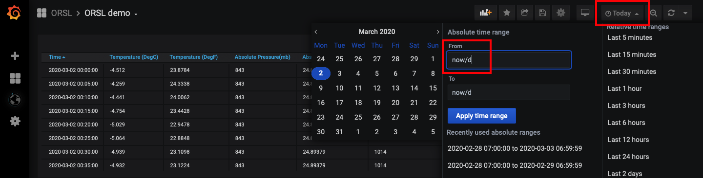Cycle view mode with monitor icon
This screenshot has width=703, height=178.
click(x=585, y=13)
